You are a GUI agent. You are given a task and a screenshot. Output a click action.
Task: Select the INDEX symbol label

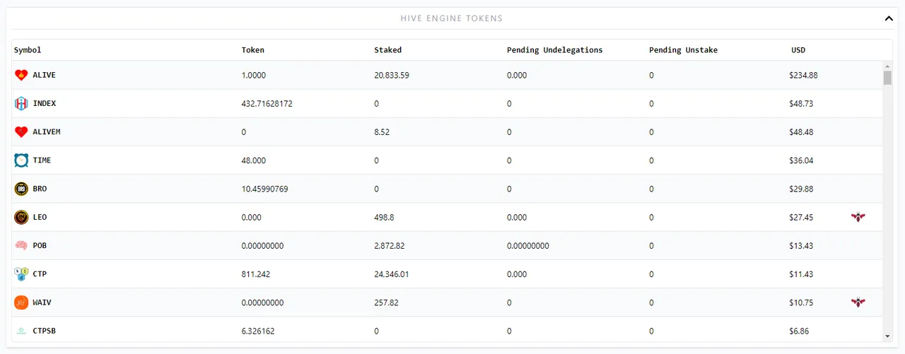(x=45, y=103)
